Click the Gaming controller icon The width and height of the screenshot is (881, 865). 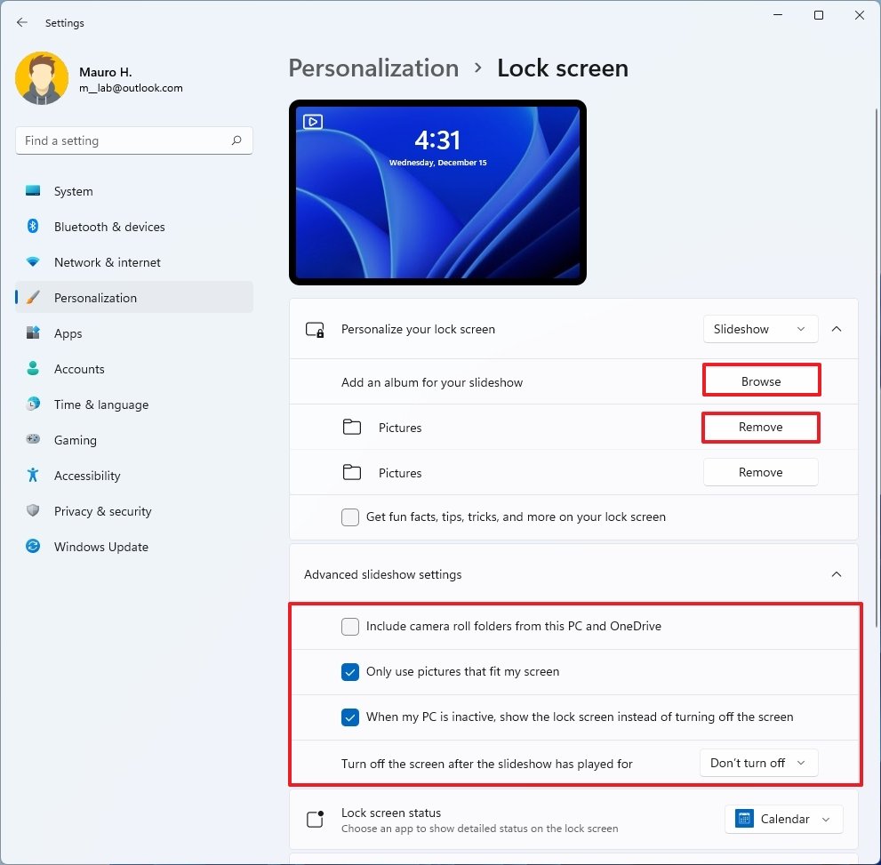[33, 439]
